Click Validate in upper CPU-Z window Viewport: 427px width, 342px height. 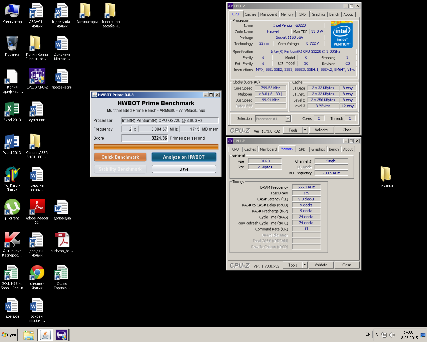(321, 130)
